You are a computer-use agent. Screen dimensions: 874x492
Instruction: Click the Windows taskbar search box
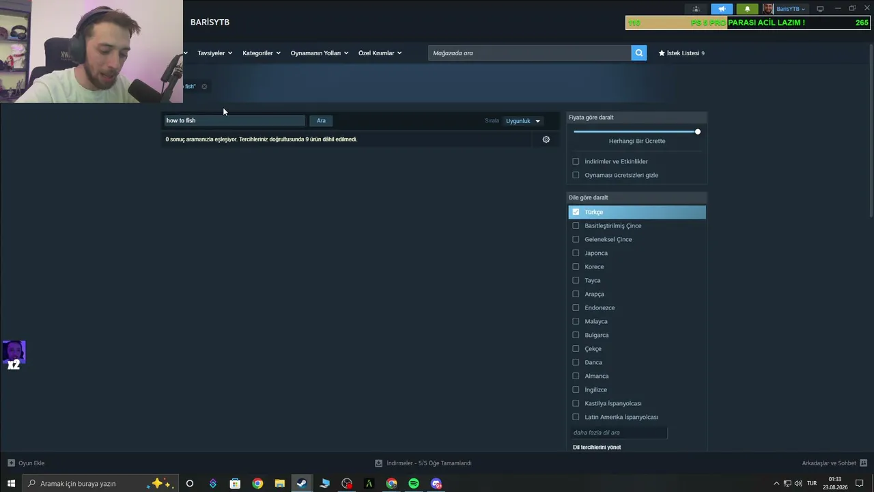point(100,484)
